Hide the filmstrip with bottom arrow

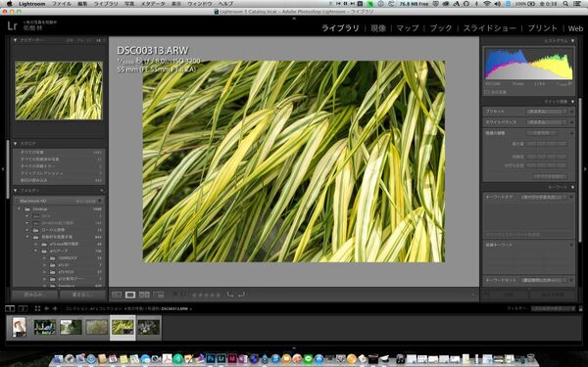[x=294, y=347]
